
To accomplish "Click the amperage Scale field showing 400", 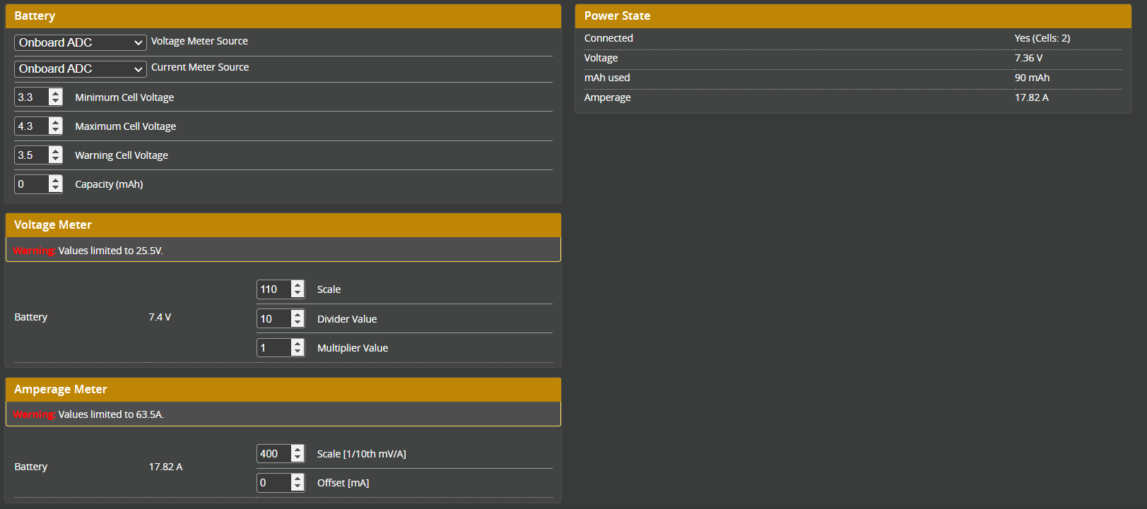I will click(x=274, y=454).
